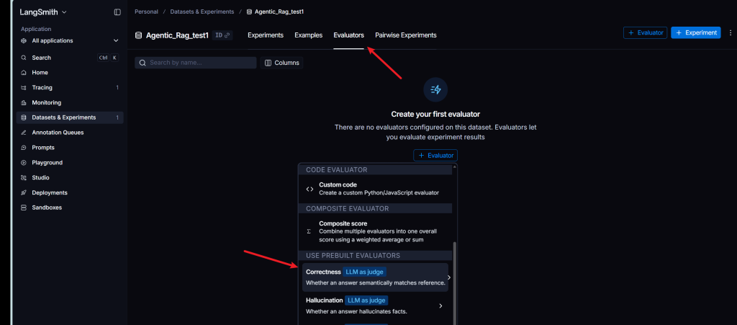
Task: Click the Agentic_Rag_test1 breadcrumb
Action: (x=275, y=12)
